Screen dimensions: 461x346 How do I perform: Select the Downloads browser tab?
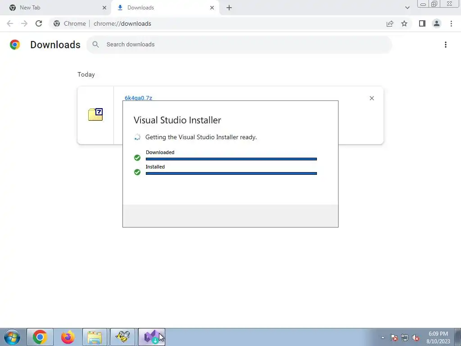click(165, 8)
